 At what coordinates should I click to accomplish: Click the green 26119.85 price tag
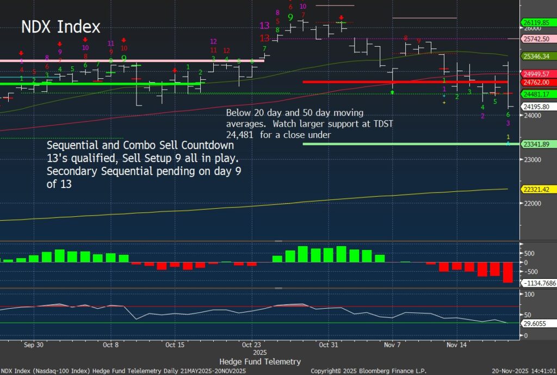coord(537,23)
